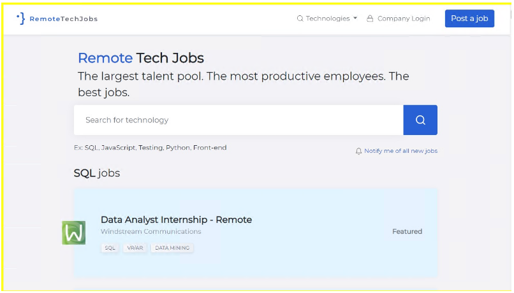The width and height of the screenshot is (514, 293).
Task: Click the padlock icon by Company Login
Action: coord(370,18)
